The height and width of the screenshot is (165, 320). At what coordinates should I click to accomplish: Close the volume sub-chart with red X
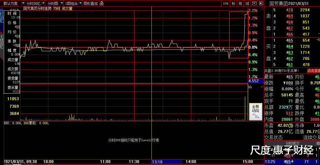click(x=262, y=87)
